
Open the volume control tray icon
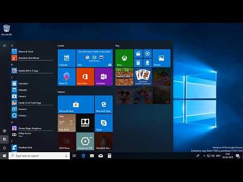click(x=213, y=156)
